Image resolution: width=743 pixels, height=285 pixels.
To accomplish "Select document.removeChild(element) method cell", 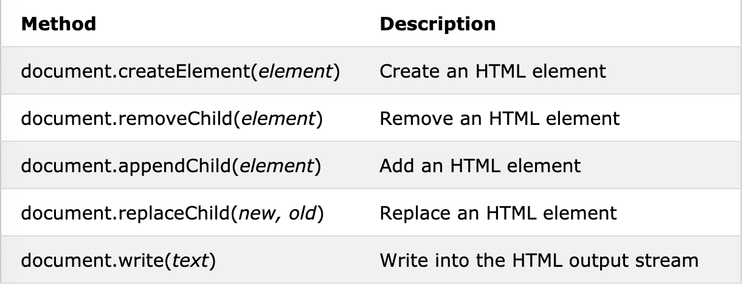I will pos(171,118).
